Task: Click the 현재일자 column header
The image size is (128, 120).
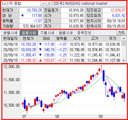Action: tap(10, 39)
